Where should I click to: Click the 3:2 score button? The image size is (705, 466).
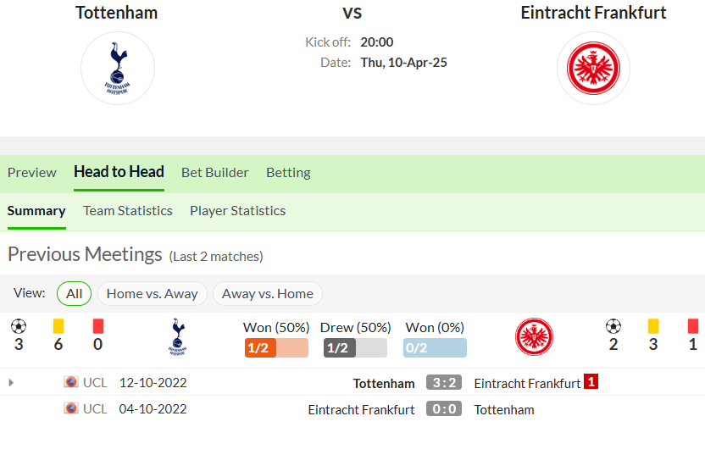(444, 382)
